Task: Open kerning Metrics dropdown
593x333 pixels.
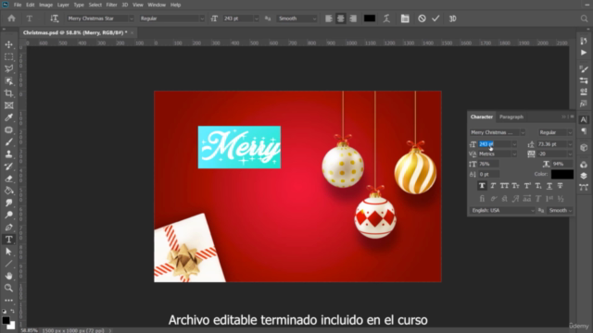Action: (x=514, y=154)
